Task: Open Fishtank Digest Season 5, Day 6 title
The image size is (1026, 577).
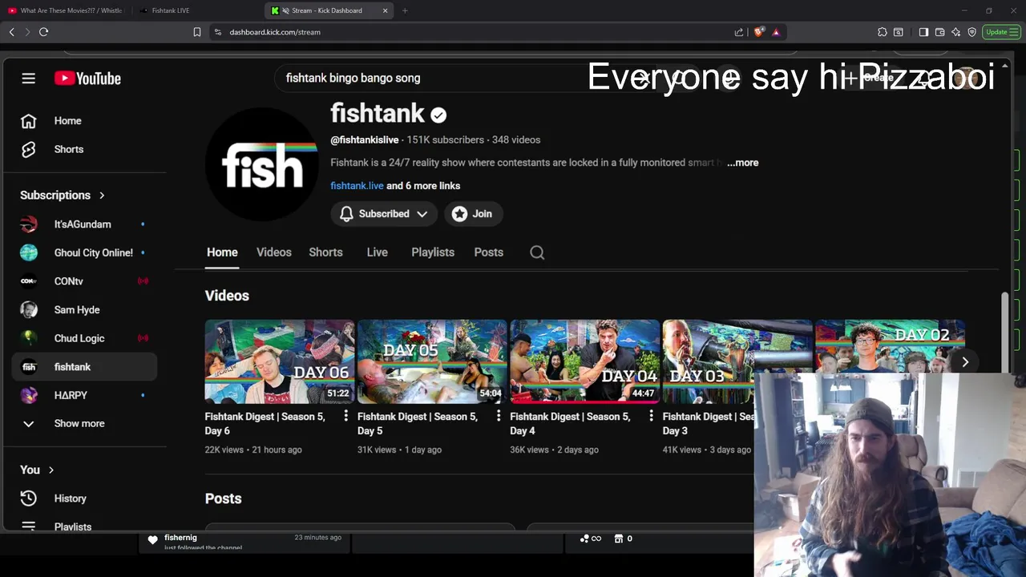Action: [x=265, y=424]
